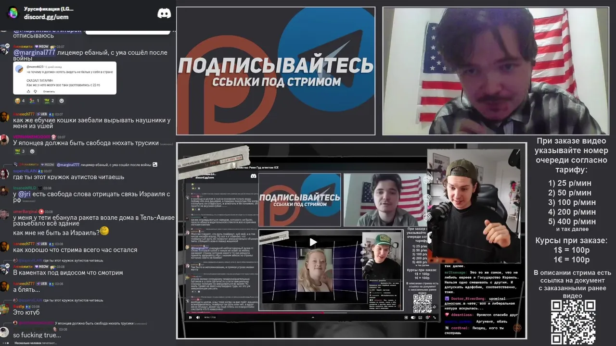Click the small QR code inside the nested stream
Image resolution: width=616 pixels, height=346 pixels.
(x=422, y=303)
